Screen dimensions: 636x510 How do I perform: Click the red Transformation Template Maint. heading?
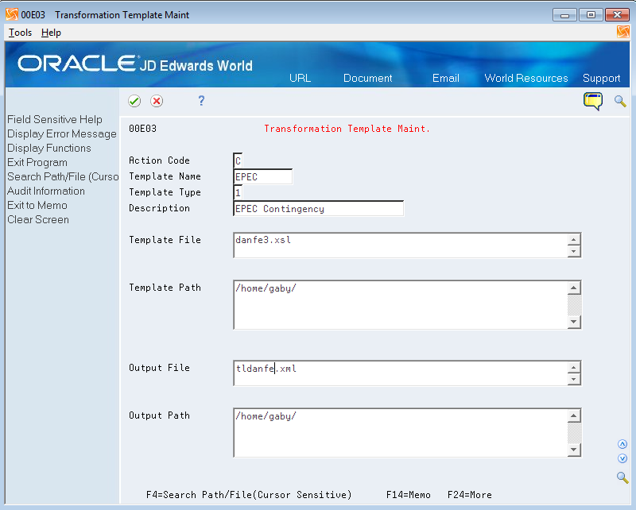coord(347,129)
